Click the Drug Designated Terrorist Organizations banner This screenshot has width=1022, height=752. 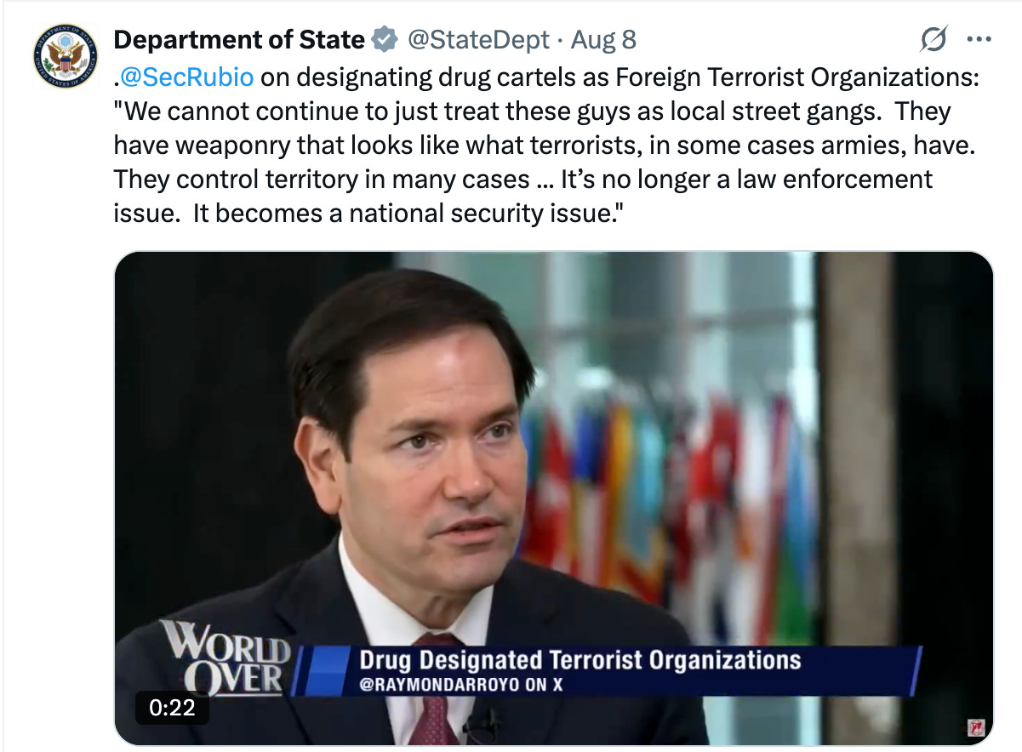tap(580, 659)
